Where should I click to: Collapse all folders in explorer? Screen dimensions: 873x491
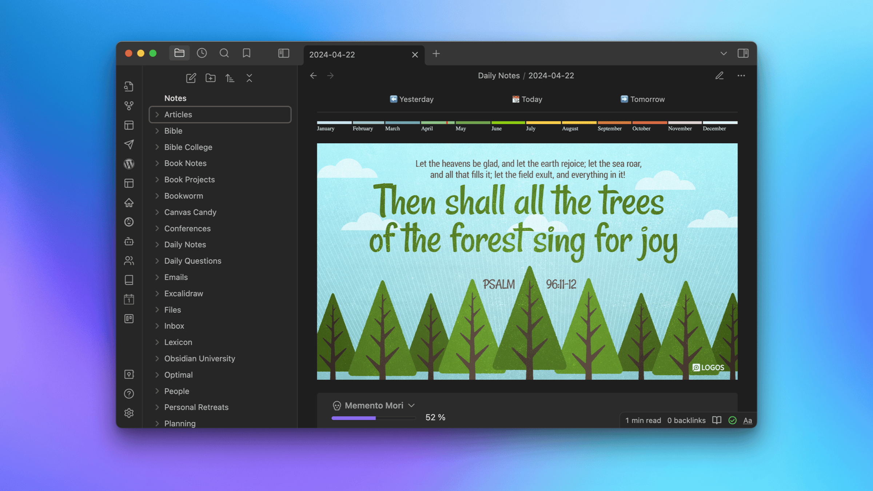coord(249,78)
